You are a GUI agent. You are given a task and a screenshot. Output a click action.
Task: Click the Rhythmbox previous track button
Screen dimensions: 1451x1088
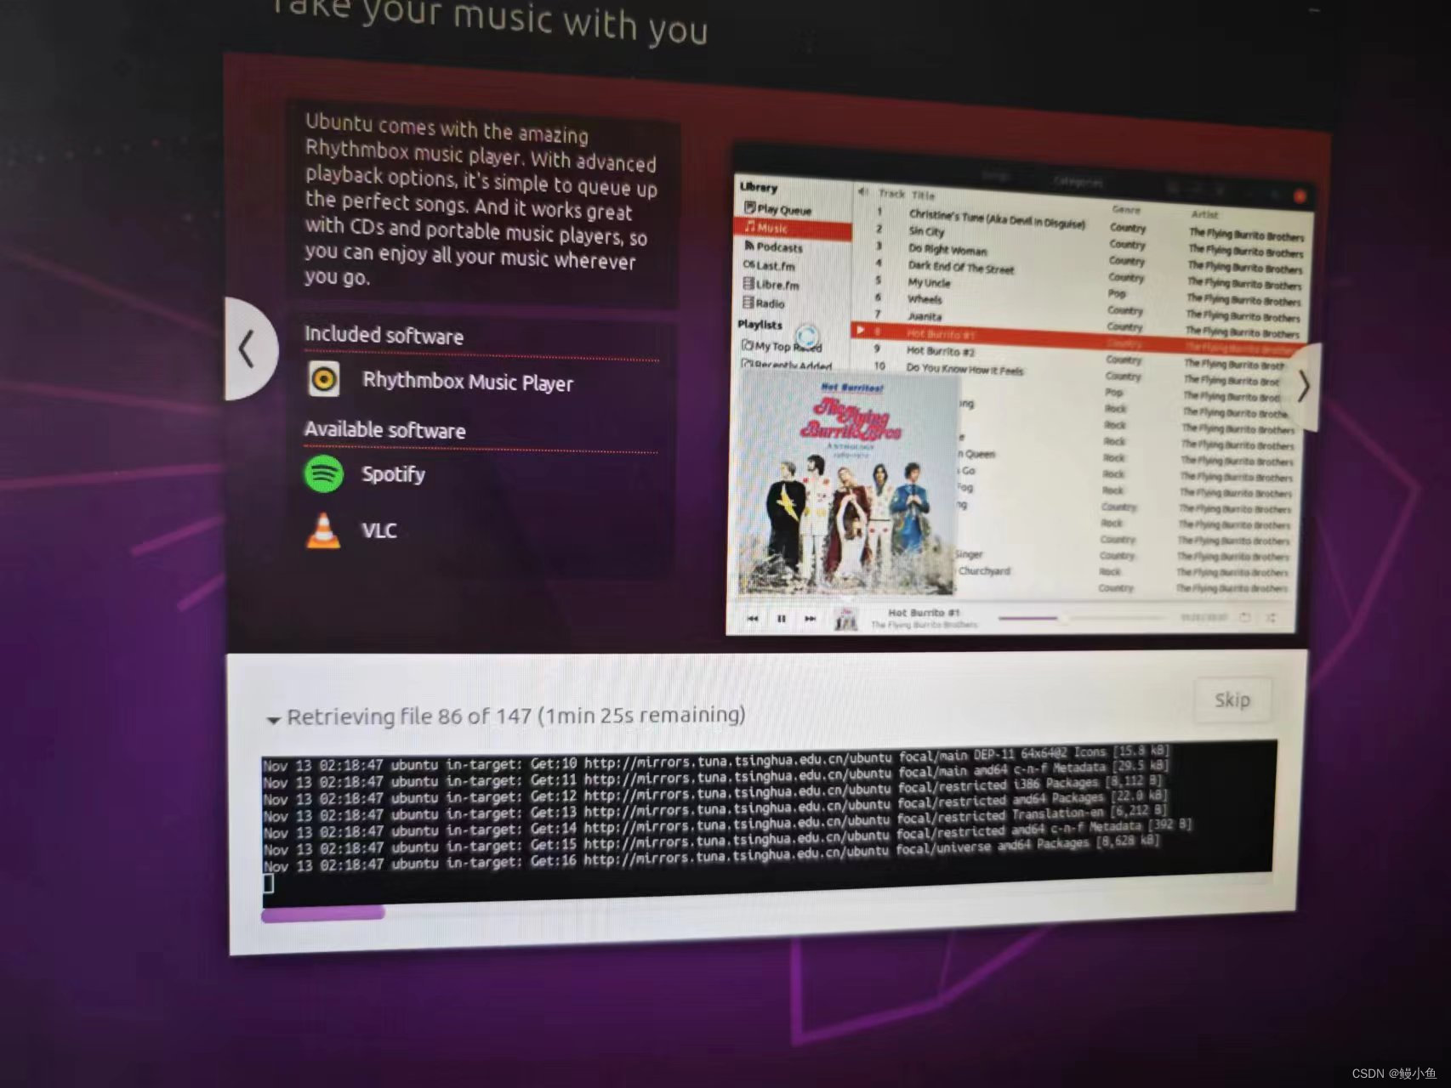click(753, 619)
